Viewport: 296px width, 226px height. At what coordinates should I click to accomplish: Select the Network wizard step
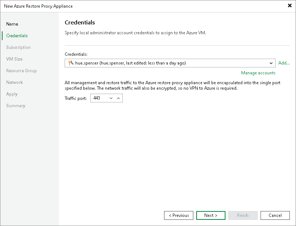[14, 82]
